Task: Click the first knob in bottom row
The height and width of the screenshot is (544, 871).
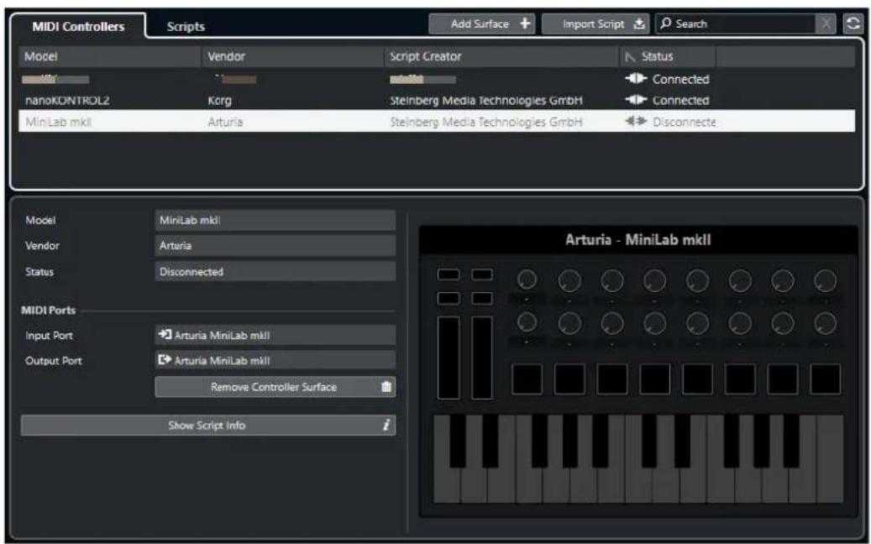Action: (527, 322)
